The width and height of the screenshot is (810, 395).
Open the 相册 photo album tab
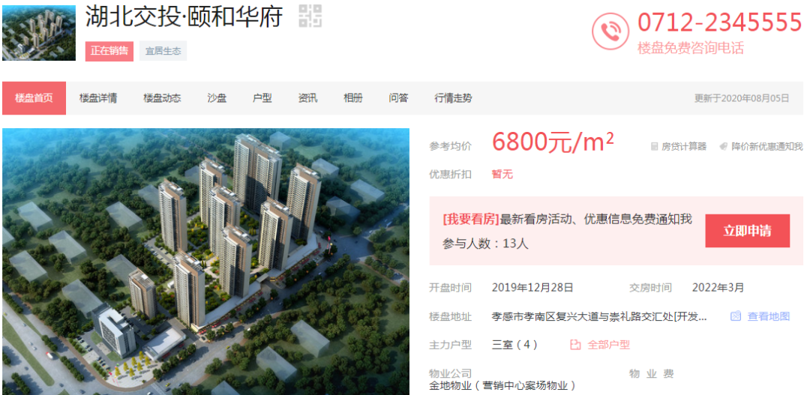[353, 98]
